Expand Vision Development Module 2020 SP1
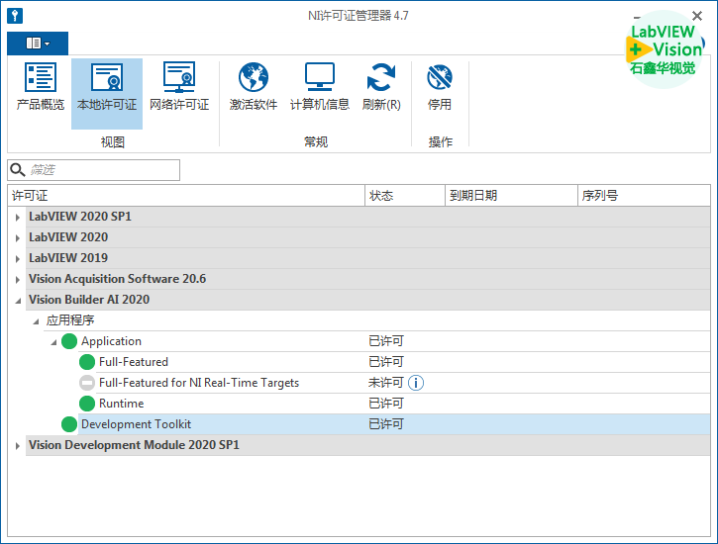The height and width of the screenshot is (544, 718). (x=17, y=446)
